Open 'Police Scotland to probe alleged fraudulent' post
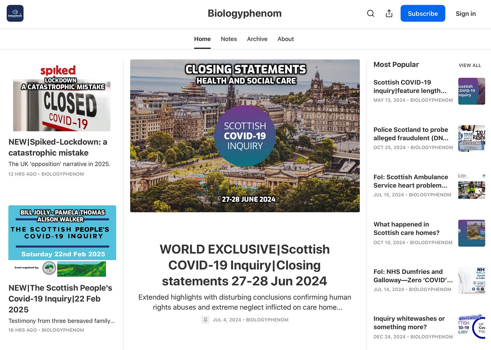491x350 pixels. coord(411,134)
